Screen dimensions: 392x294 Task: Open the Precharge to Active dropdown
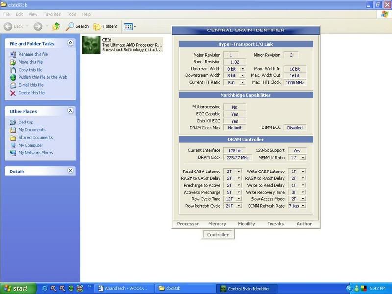point(239,185)
